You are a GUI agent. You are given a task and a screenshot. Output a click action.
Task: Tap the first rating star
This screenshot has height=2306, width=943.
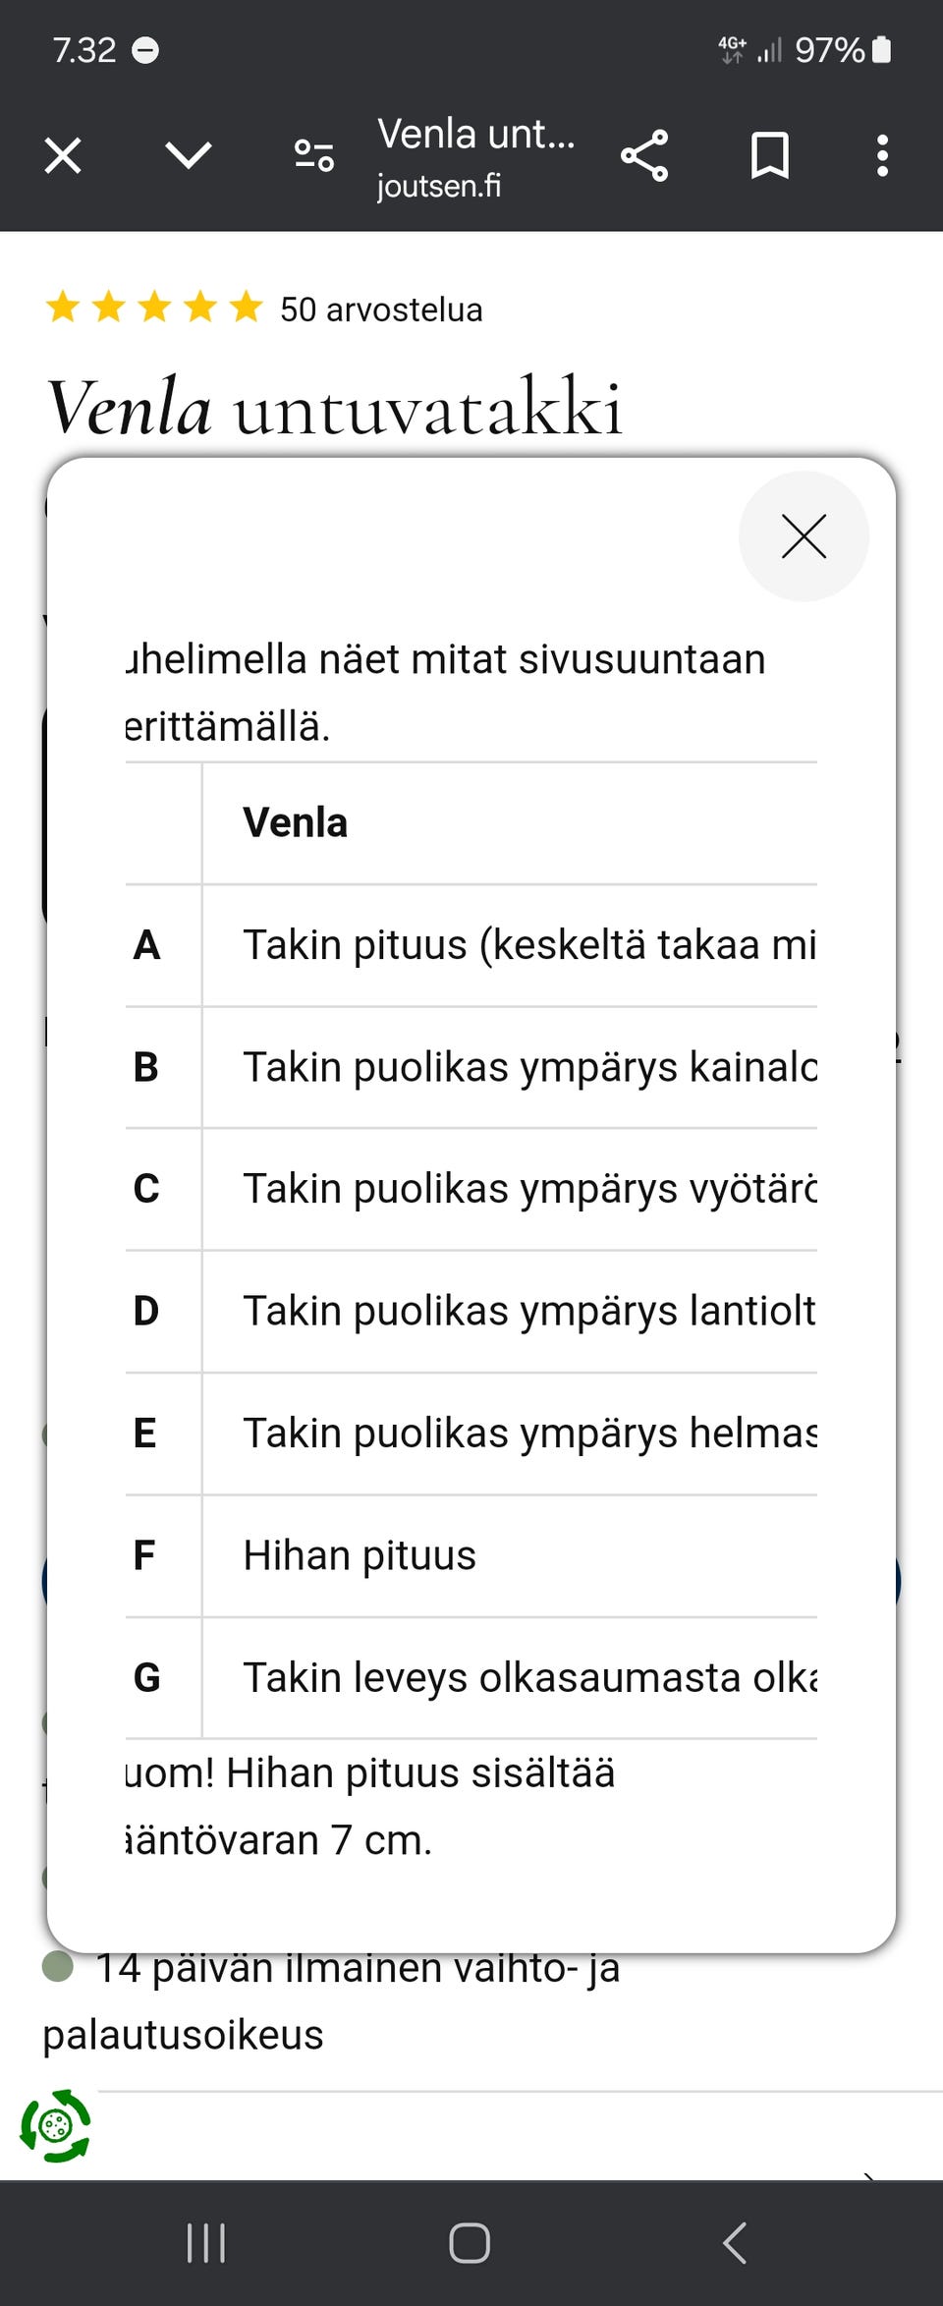(64, 308)
